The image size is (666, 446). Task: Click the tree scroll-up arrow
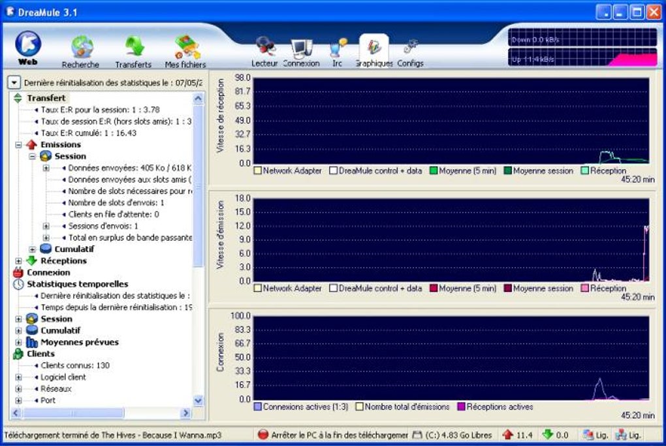point(198,99)
